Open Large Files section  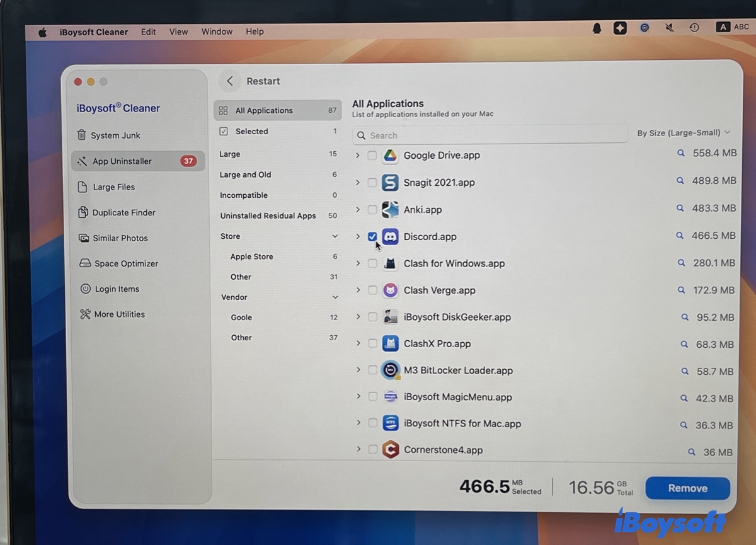point(106,187)
